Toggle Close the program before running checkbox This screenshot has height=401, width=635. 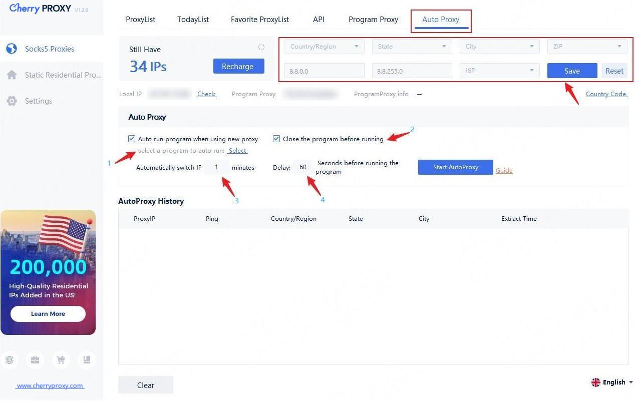[x=276, y=139]
